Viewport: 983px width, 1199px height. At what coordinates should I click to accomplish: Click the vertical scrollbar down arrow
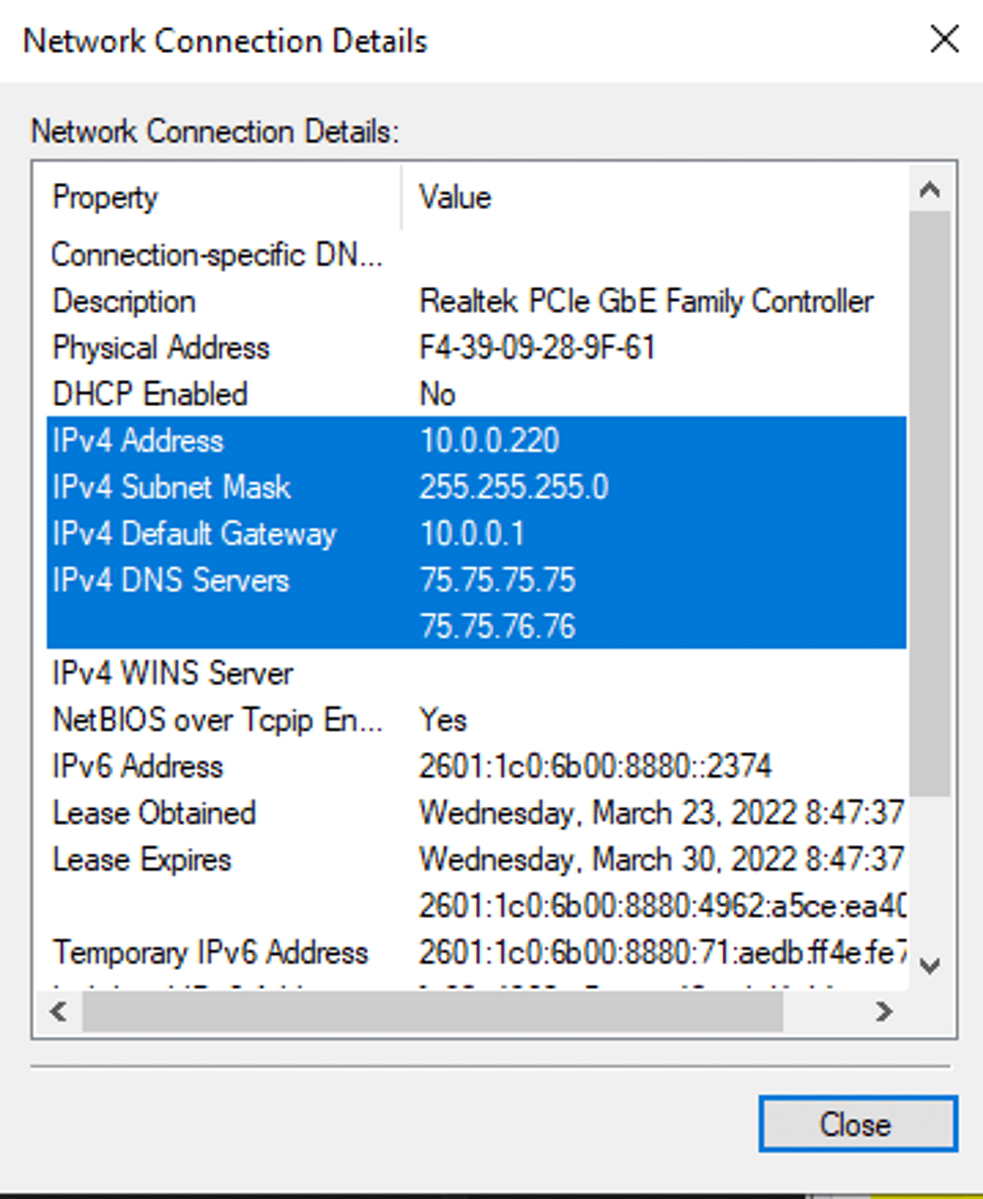point(930,965)
